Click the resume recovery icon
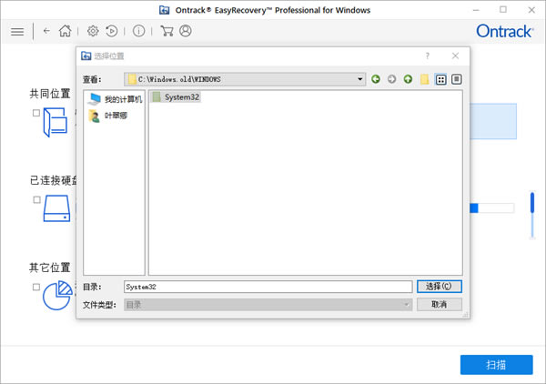 coord(111,31)
